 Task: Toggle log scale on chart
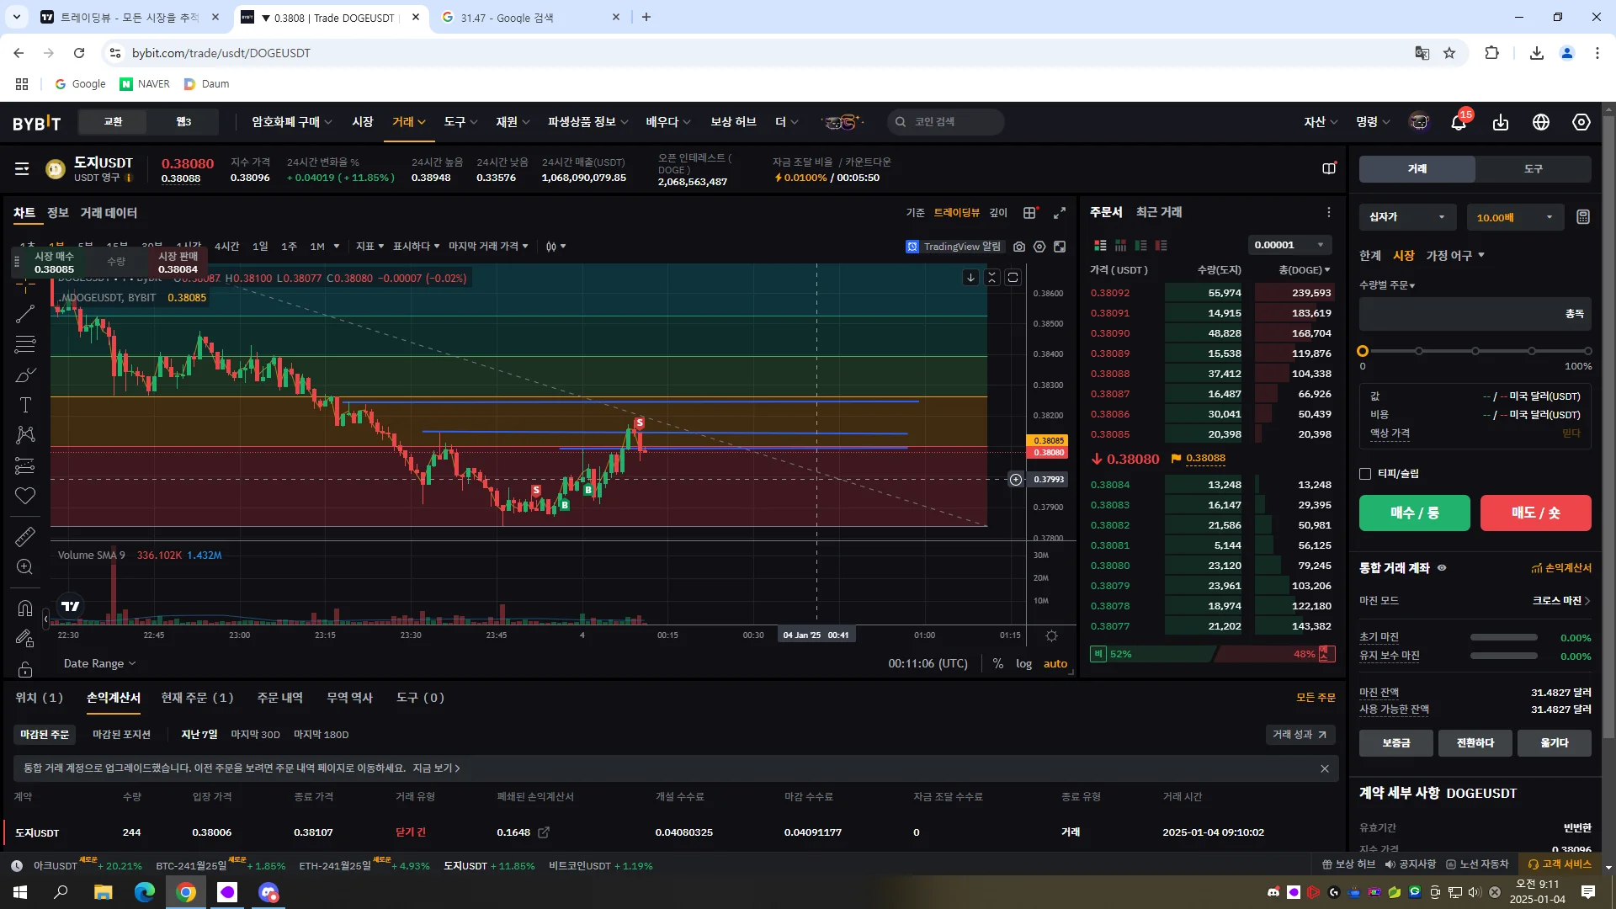coord(1023,663)
